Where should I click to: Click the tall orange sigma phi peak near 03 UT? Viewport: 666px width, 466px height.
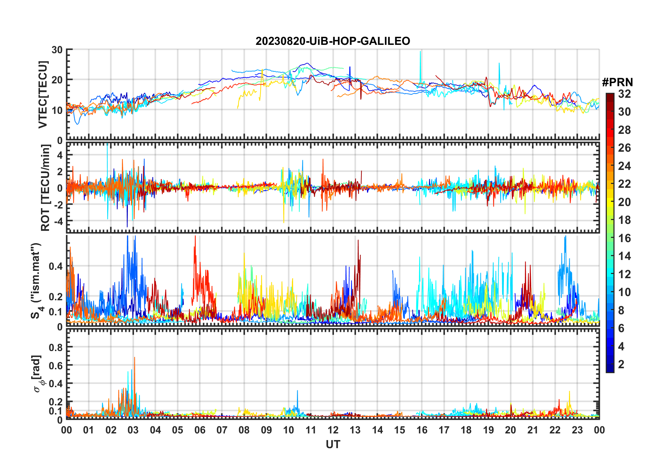(134, 359)
